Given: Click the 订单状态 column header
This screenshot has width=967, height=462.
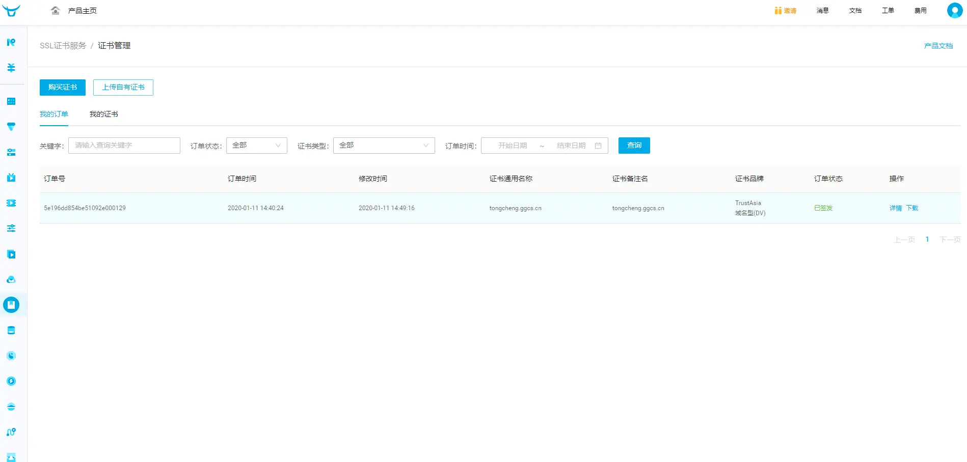Looking at the screenshot, I should tap(828, 179).
